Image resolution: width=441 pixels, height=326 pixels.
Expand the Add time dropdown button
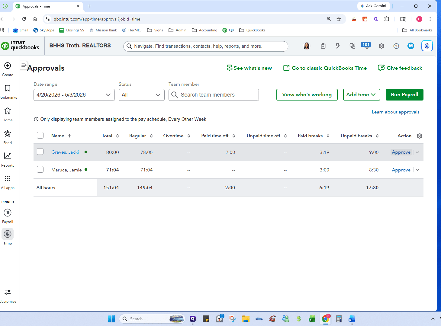[361, 94]
